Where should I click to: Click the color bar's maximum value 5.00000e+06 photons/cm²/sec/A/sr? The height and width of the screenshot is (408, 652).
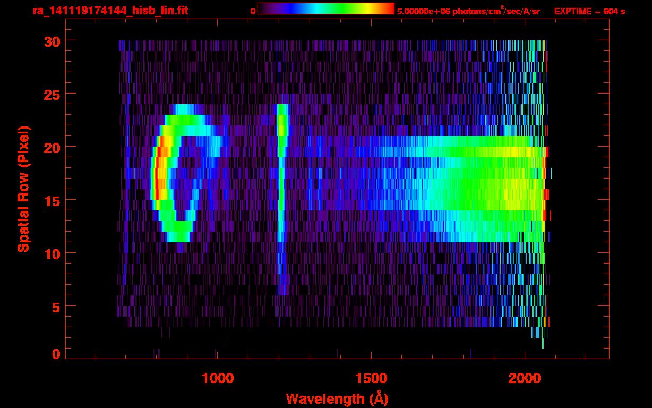coord(468,11)
